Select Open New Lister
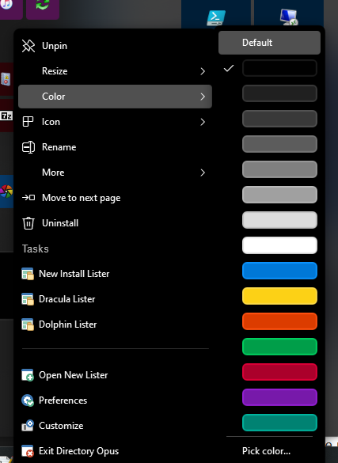Screen dimensions: 338x463 tap(115, 375)
